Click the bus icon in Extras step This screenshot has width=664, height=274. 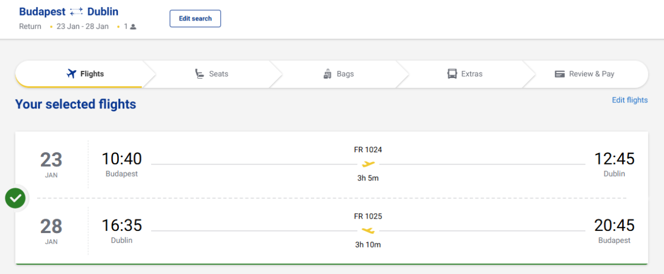[x=452, y=74]
